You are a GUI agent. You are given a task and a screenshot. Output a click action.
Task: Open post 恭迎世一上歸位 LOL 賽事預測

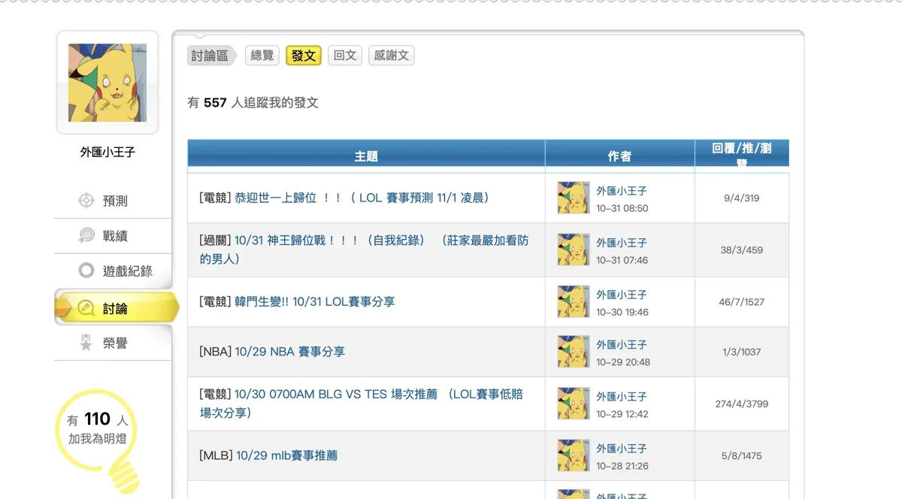tap(362, 198)
